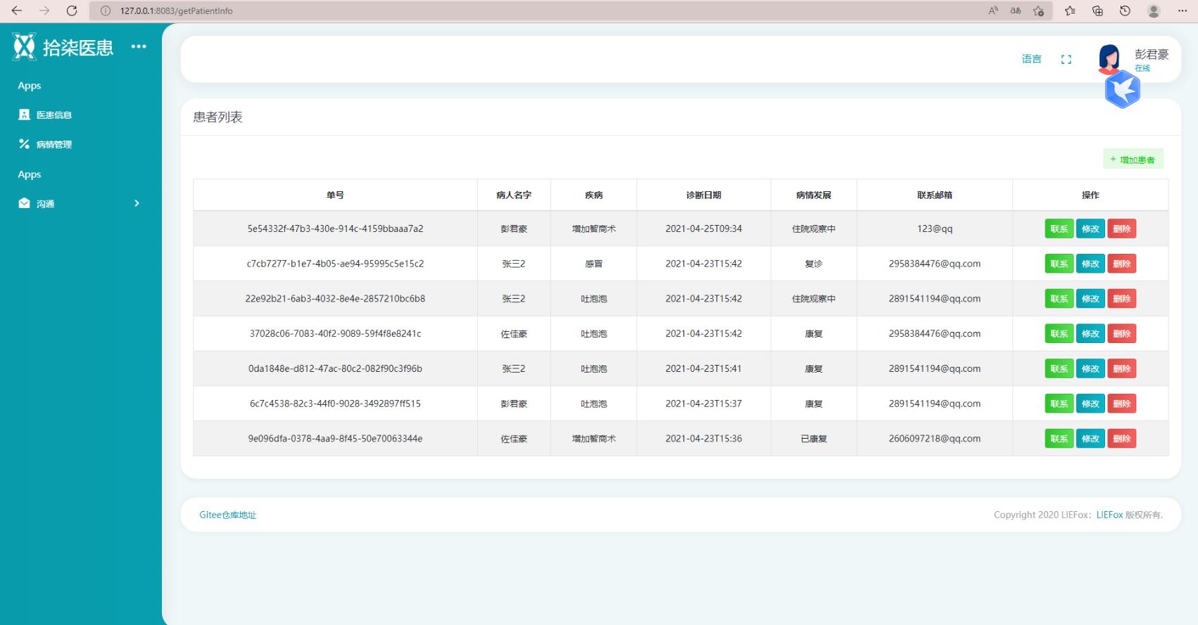1198x625 pixels.
Task: Click the 联系邮箱 column header
Action: coord(935,195)
